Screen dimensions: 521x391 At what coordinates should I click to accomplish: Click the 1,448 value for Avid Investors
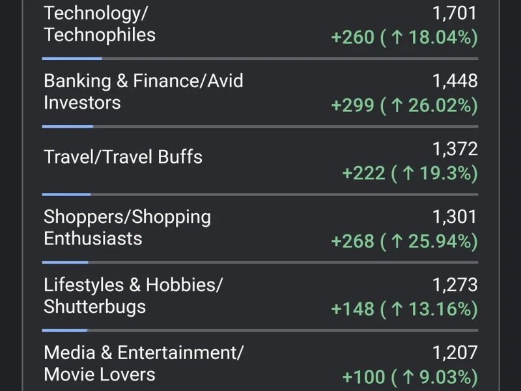pos(455,81)
